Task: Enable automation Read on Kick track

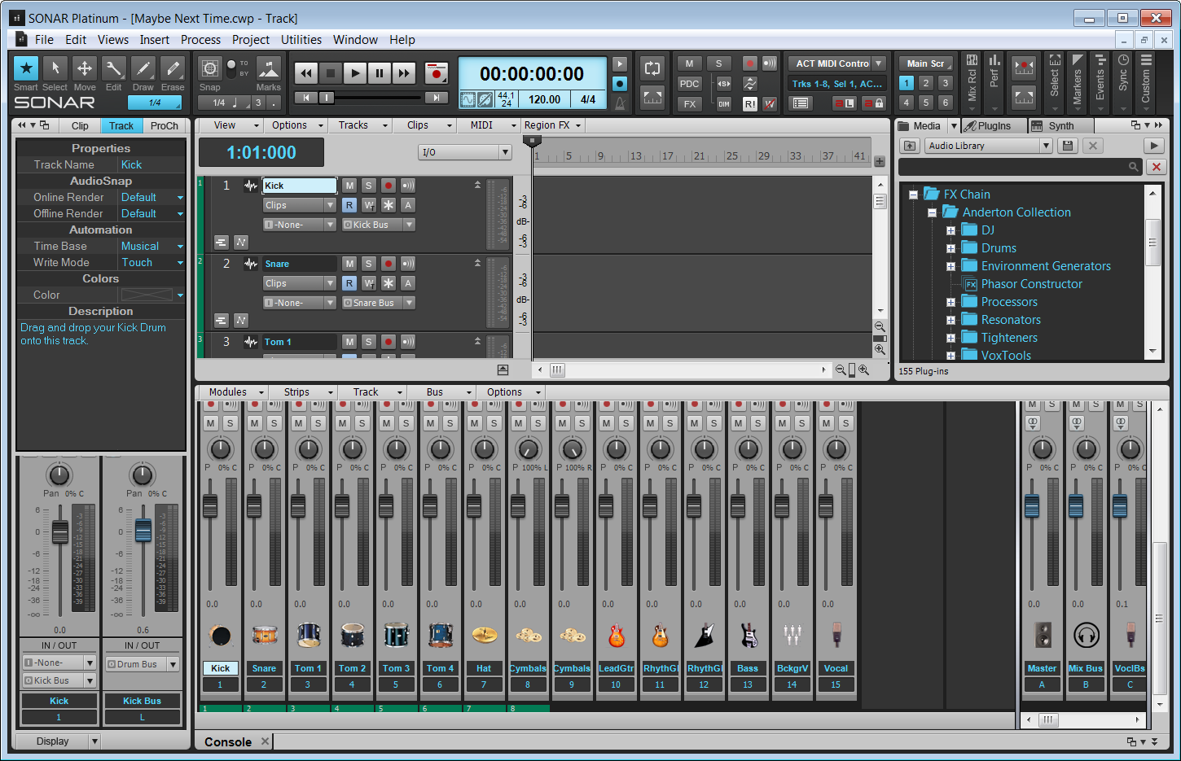Action: click(349, 205)
